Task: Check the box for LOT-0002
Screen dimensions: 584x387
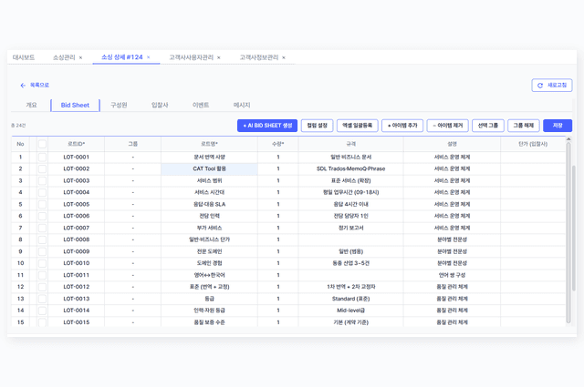Action: tap(43, 168)
